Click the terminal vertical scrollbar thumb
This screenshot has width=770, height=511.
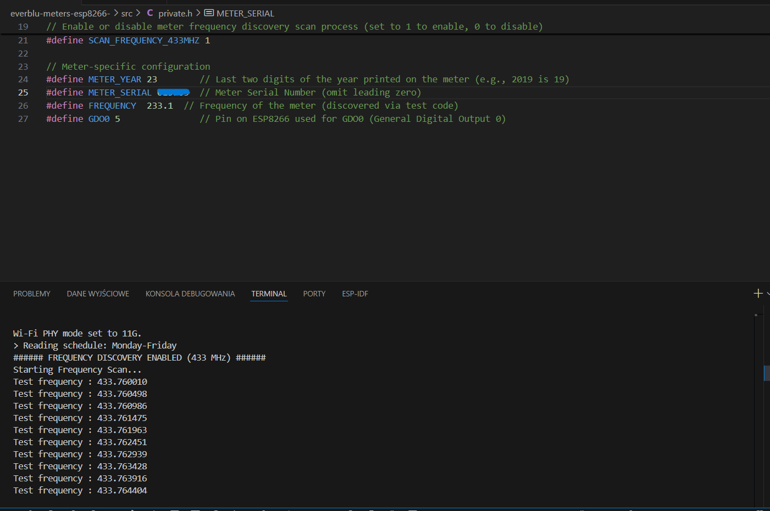(x=766, y=373)
